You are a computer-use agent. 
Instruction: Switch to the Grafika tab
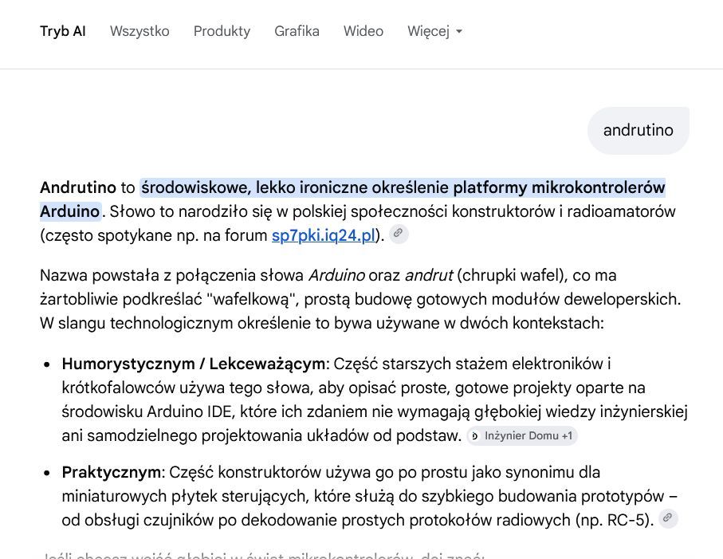point(297,31)
